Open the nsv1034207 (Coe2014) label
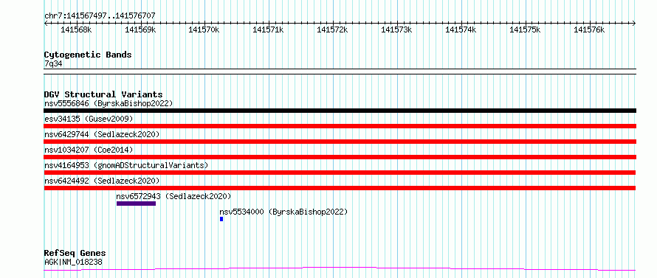Viewport: 657px width, 278px height. (89, 150)
